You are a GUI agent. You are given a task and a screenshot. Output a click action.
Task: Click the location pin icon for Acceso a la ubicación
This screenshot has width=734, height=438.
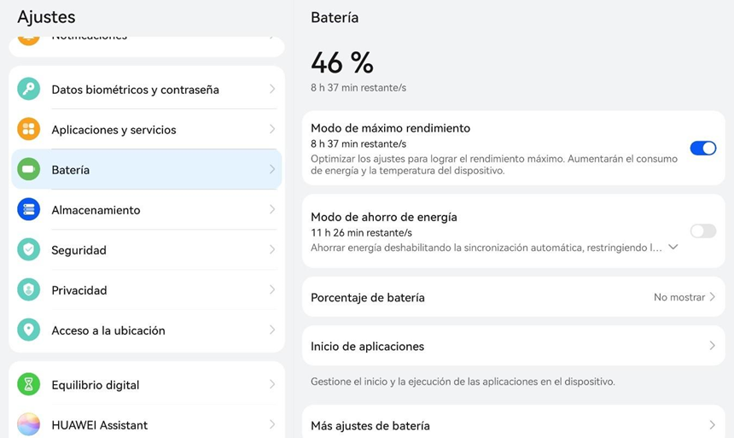[28, 330]
